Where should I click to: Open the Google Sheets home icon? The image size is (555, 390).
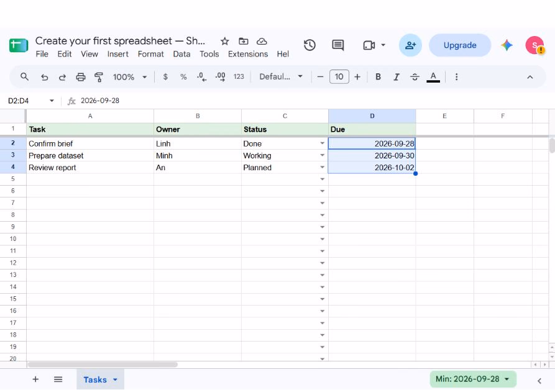point(19,45)
